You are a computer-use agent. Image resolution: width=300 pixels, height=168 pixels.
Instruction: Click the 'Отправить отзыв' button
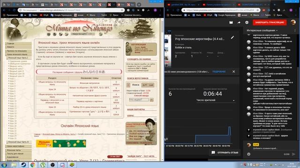click(x=225, y=153)
